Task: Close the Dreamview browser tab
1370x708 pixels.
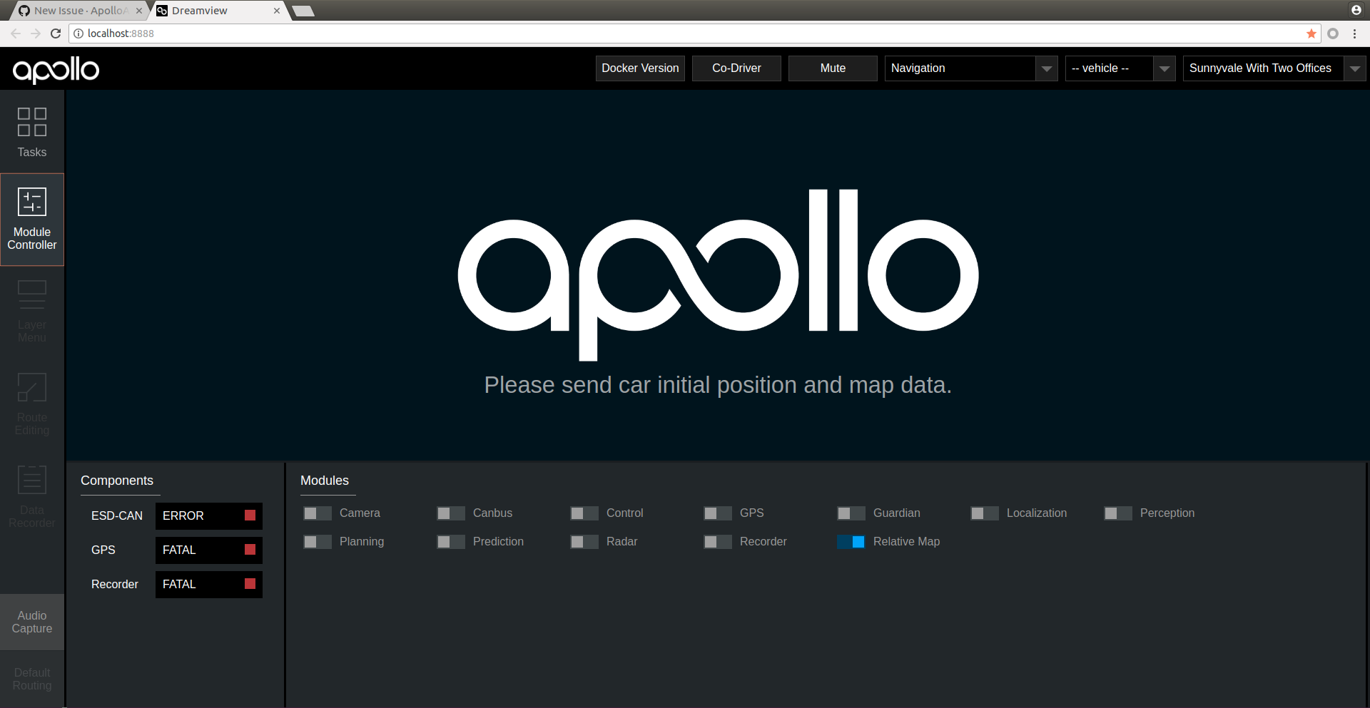Action: point(277,11)
